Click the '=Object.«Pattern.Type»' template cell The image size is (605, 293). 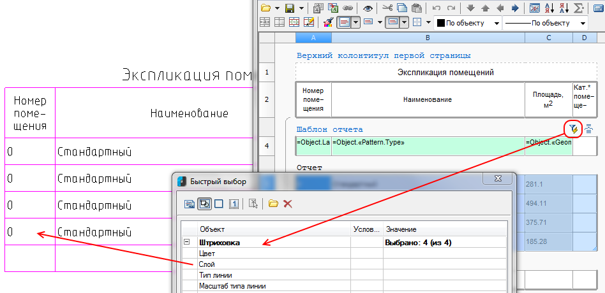[428, 146]
